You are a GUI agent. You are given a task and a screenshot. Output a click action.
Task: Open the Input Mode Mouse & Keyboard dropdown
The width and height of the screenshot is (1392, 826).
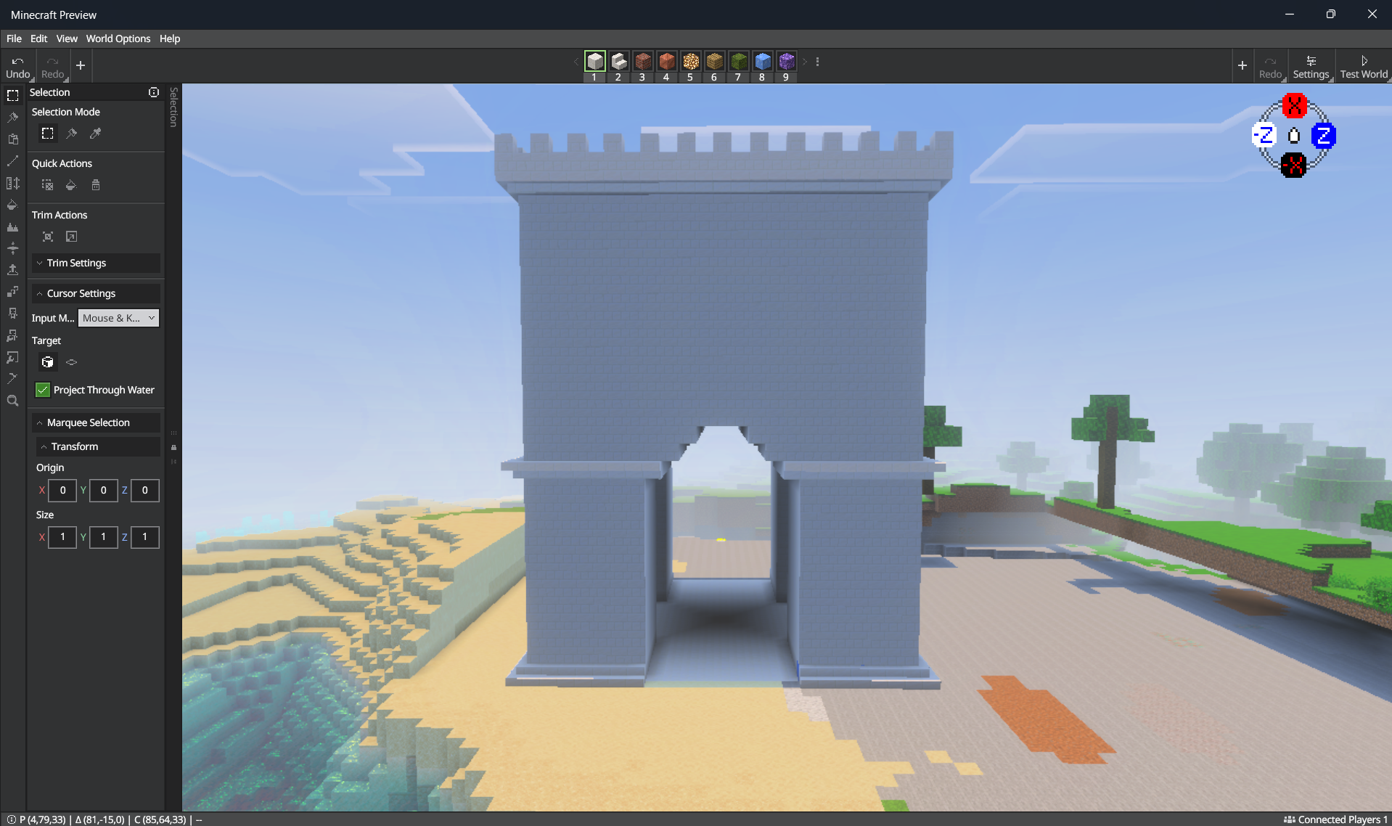118,318
